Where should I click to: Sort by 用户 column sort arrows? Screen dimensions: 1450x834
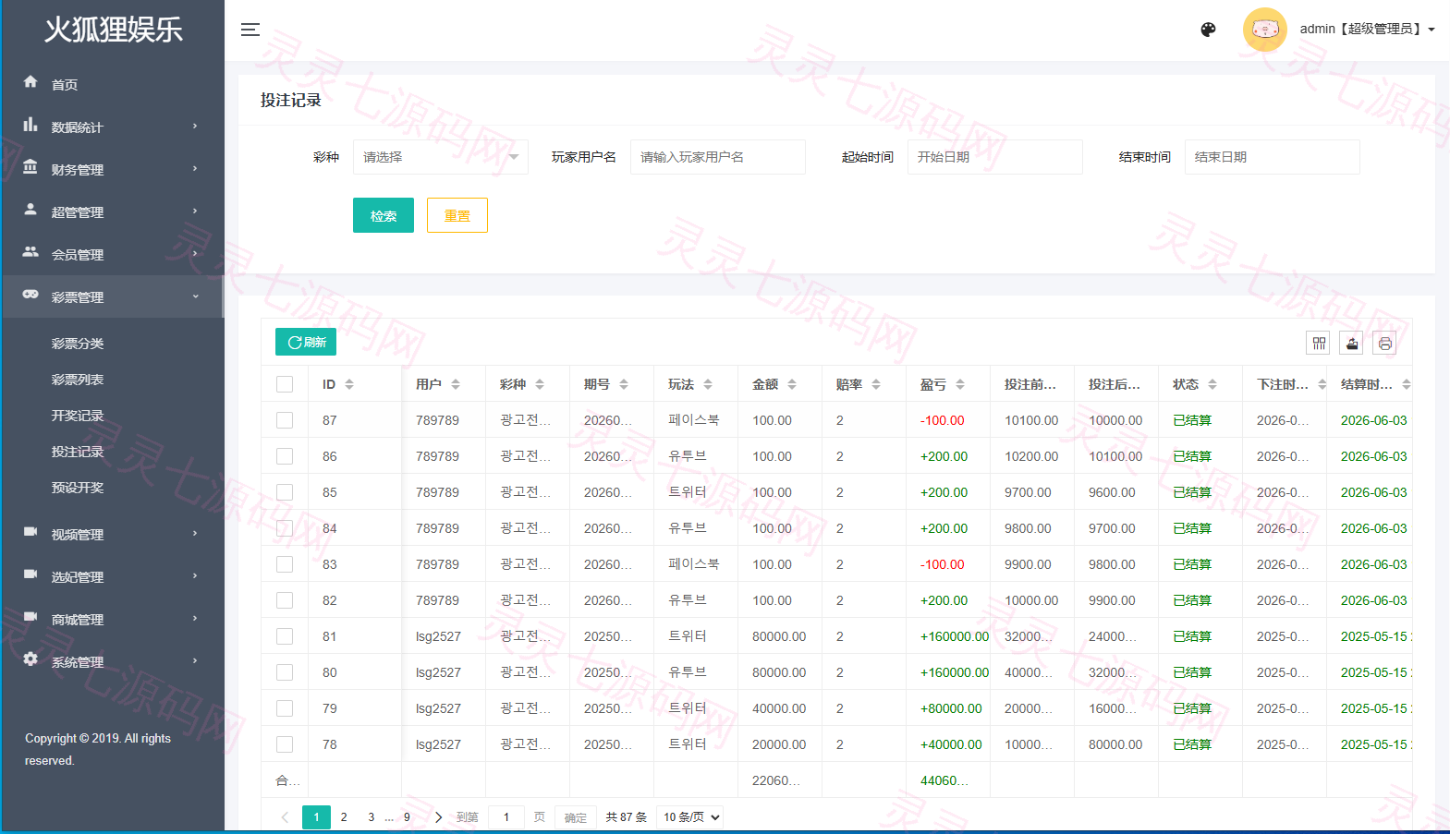456,384
